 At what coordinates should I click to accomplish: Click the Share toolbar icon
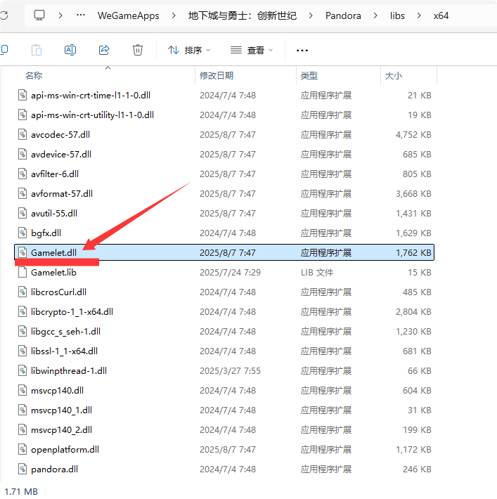104,50
